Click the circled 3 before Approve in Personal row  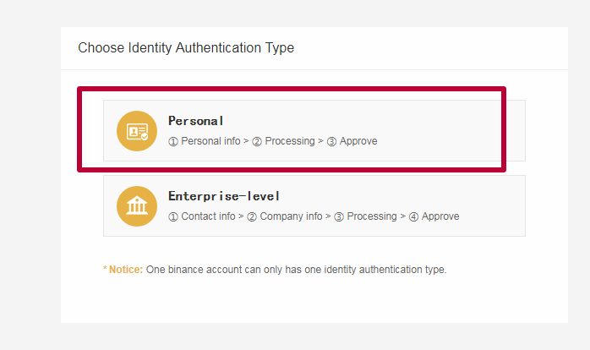pyautogui.click(x=331, y=141)
